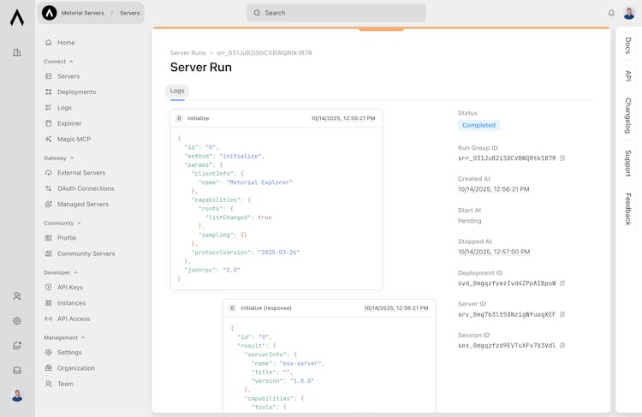Screen dimensions: 642x417
Task: Copy the Session ID value
Action: click(x=562, y=346)
